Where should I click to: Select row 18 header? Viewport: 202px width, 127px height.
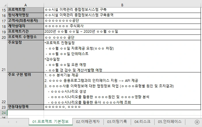(x=4, y=26)
